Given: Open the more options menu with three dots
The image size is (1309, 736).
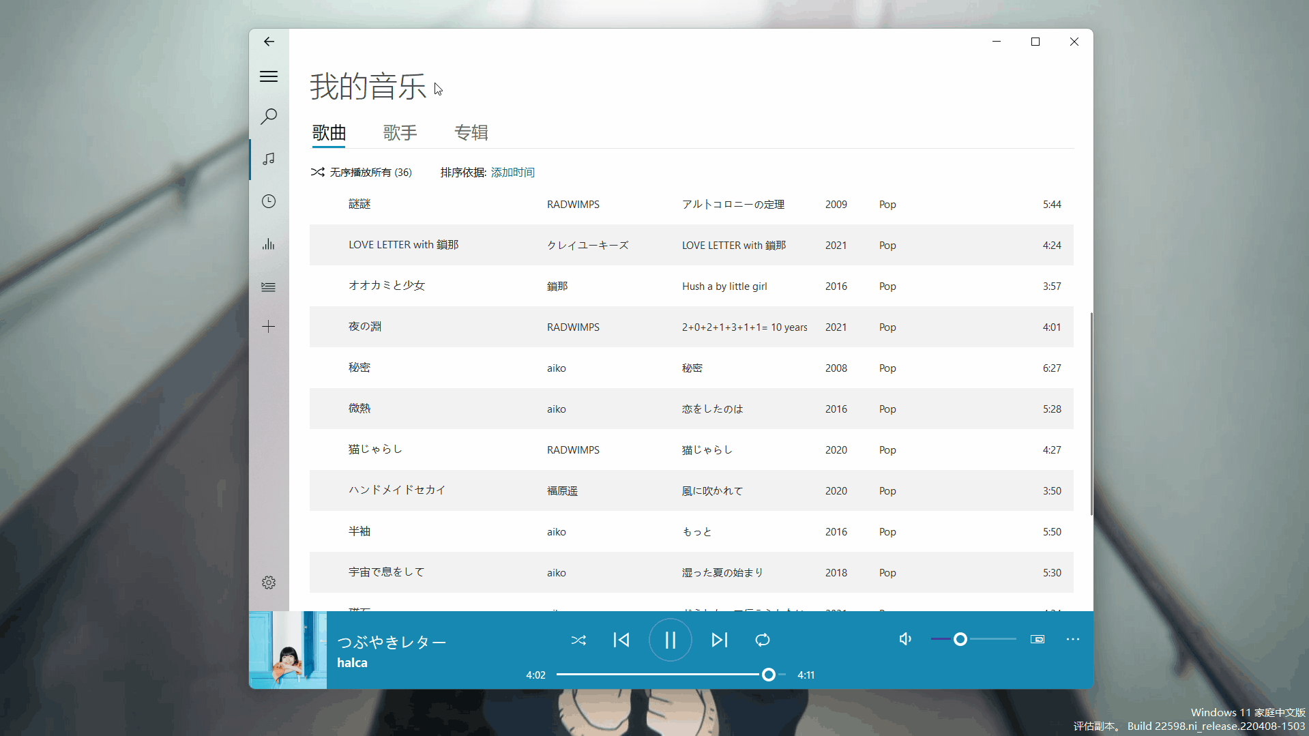Looking at the screenshot, I should point(1072,639).
